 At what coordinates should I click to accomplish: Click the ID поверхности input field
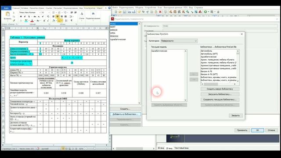(220, 26)
